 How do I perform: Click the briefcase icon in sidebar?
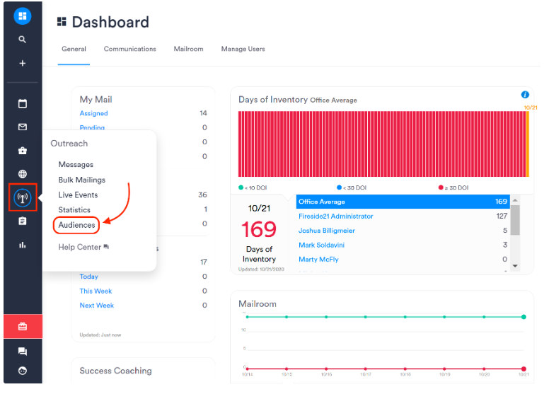pyautogui.click(x=22, y=151)
